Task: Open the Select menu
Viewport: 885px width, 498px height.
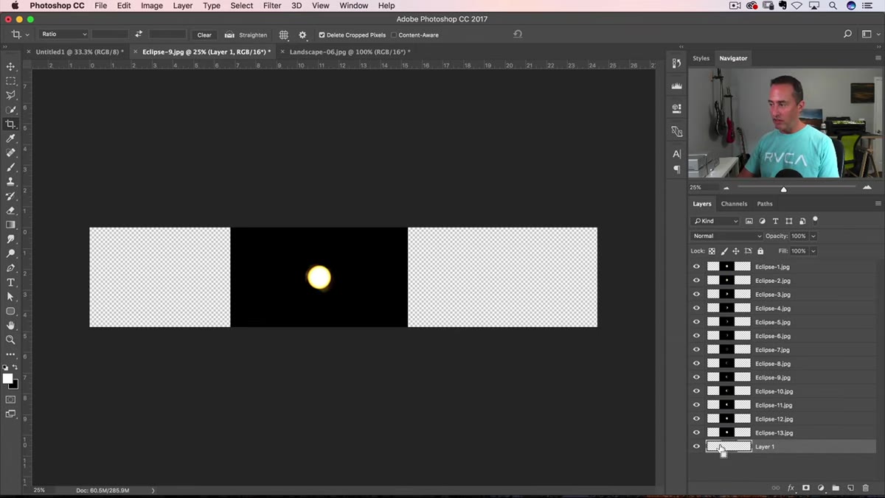Action: [x=242, y=6]
